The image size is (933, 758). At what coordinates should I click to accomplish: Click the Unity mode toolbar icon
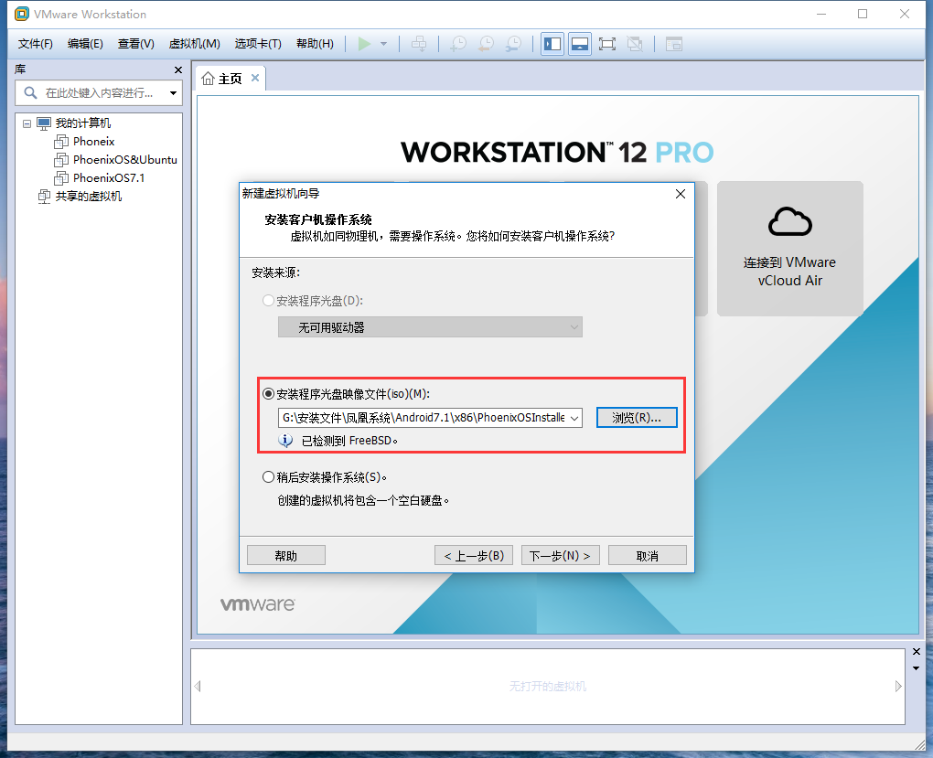[635, 44]
